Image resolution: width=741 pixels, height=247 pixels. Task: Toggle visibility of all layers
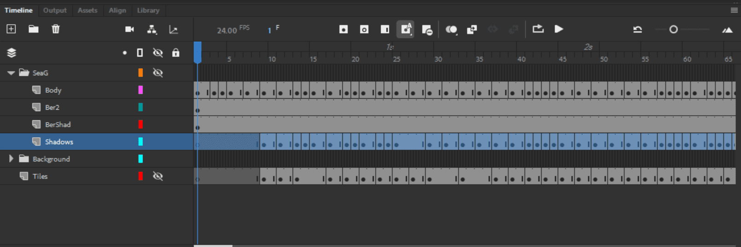(158, 53)
